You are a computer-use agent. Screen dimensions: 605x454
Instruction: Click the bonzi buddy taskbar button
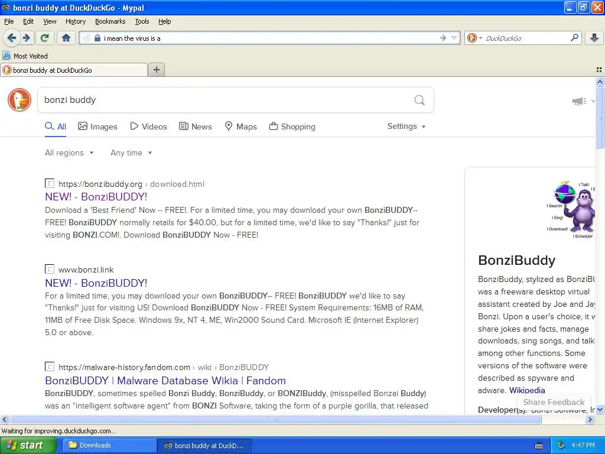coord(204,445)
